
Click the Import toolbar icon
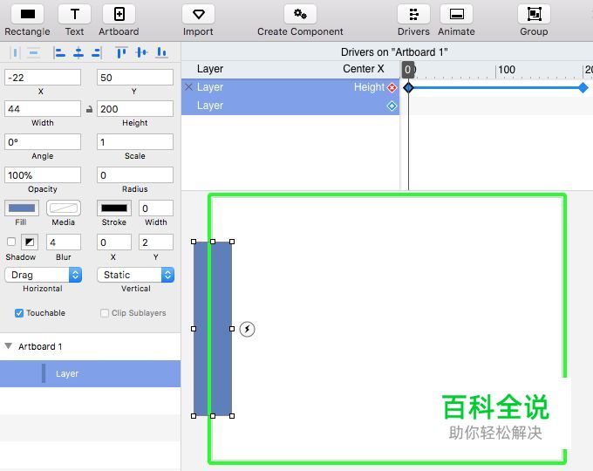[198, 14]
